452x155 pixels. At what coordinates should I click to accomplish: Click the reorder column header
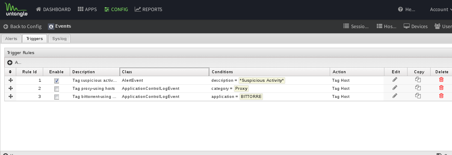10,72
